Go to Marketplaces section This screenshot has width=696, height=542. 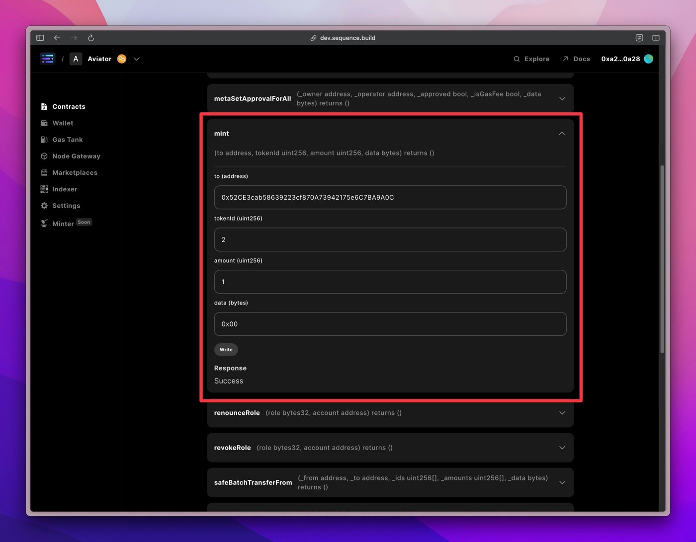point(69,172)
